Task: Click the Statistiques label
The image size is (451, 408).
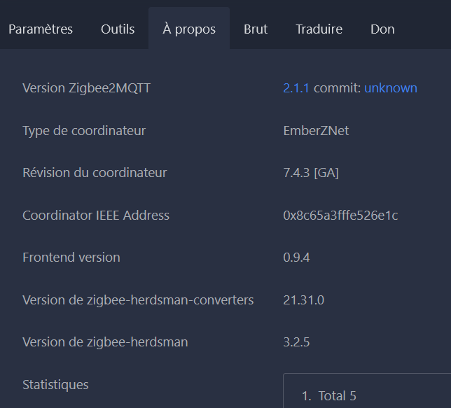Action: click(x=55, y=385)
